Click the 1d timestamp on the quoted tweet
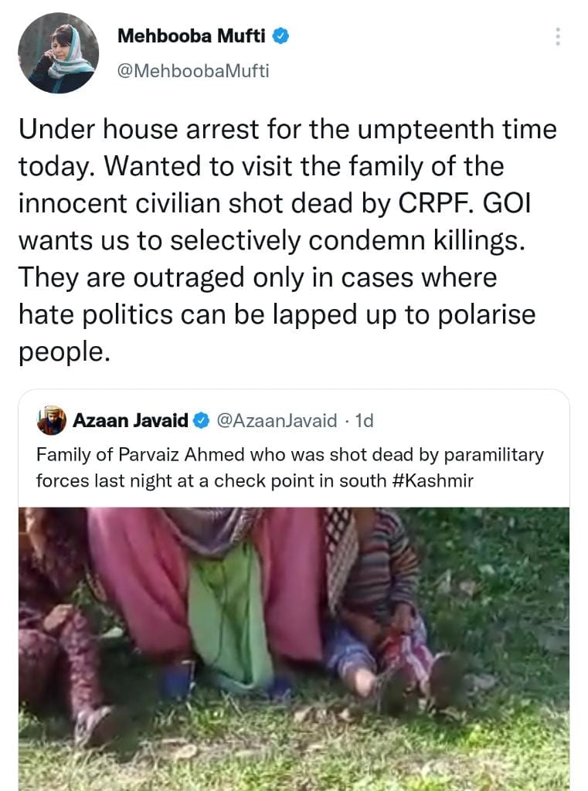This screenshot has width=588, height=791. [x=362, y=421]
